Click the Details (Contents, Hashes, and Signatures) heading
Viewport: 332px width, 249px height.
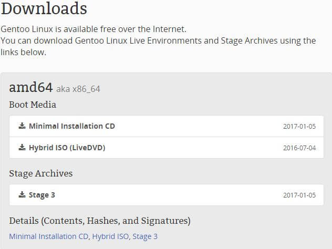(100, 221)
